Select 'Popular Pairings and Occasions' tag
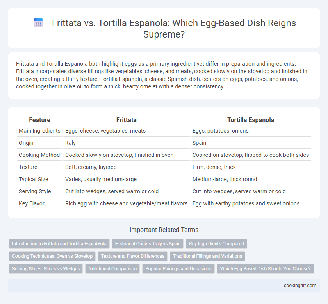 click(x=178, y=269)
